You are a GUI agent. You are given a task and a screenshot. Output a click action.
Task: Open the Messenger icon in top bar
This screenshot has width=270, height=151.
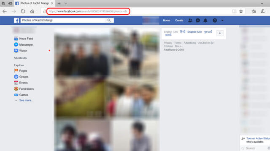[x=198, y=21]
